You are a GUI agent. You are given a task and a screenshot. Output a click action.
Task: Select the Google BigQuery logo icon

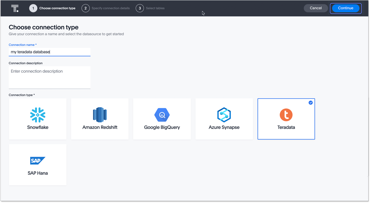[162, 115]
